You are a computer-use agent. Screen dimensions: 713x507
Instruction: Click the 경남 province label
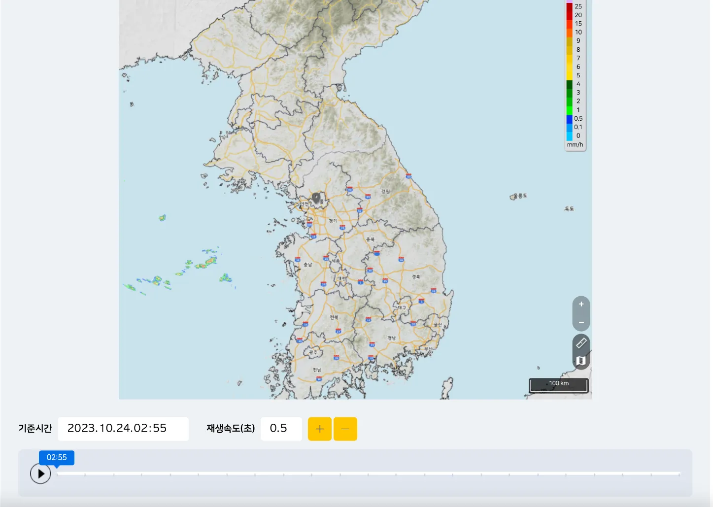pyautogui.click(x=391, y=338)
